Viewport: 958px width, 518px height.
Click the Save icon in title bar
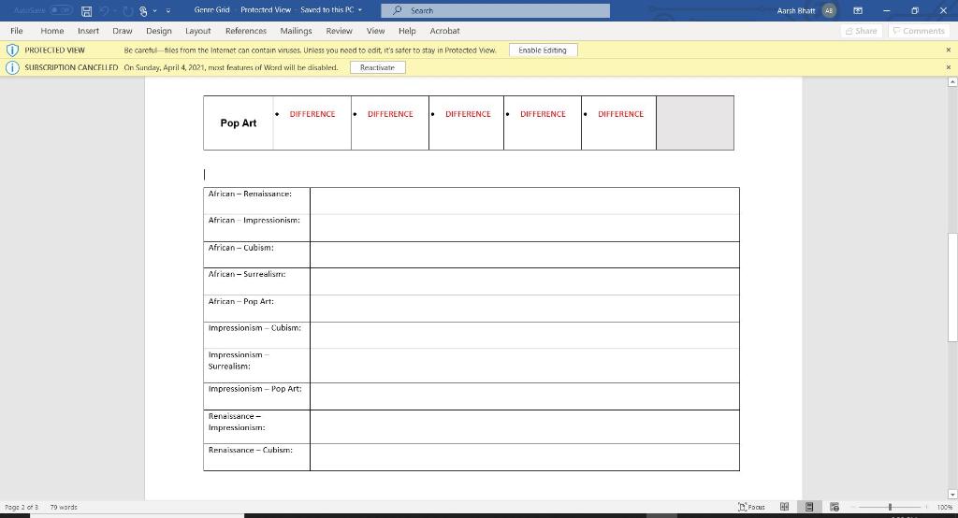[87, 11]
